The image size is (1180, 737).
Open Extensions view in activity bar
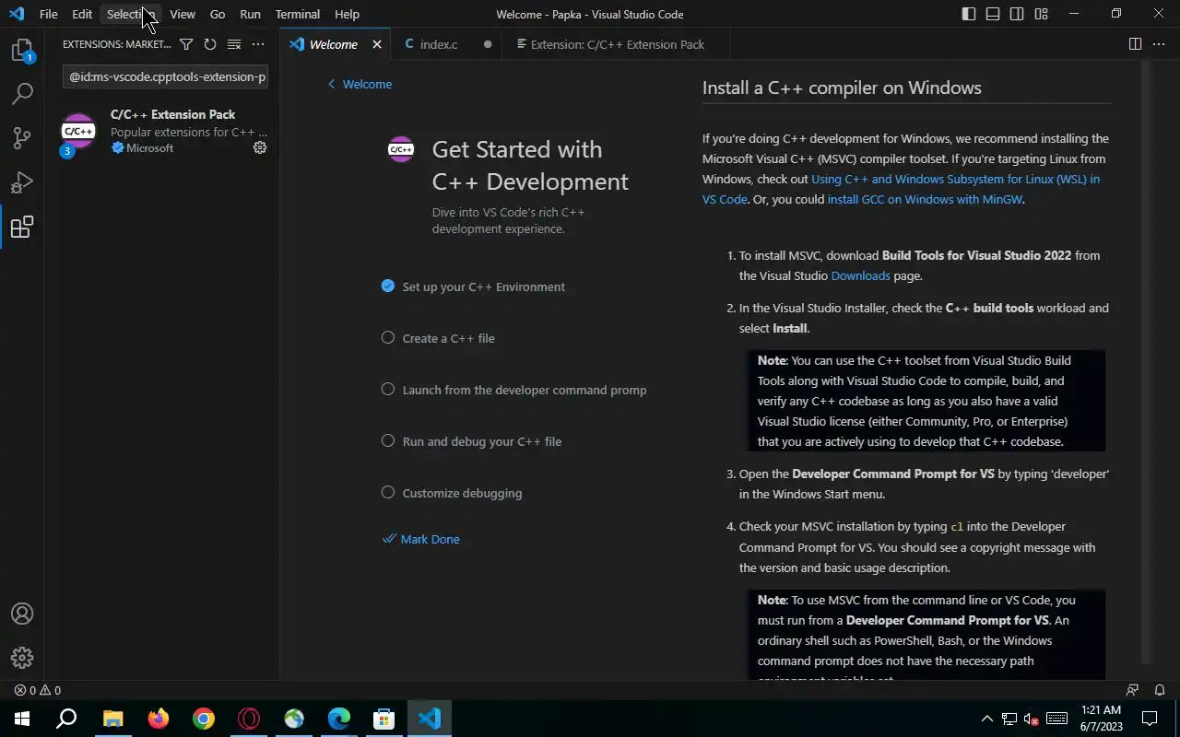(22, 227)
